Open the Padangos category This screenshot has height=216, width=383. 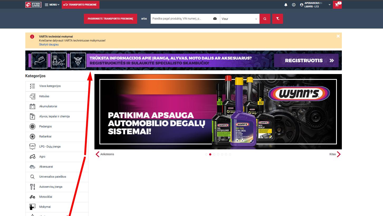pos(57,127)
